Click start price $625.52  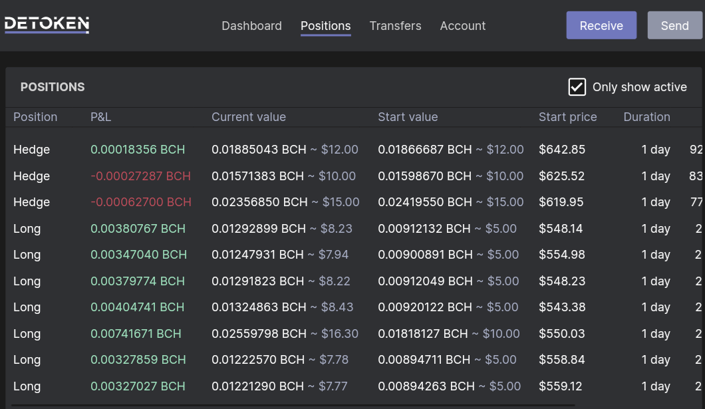tap(561, 176)
